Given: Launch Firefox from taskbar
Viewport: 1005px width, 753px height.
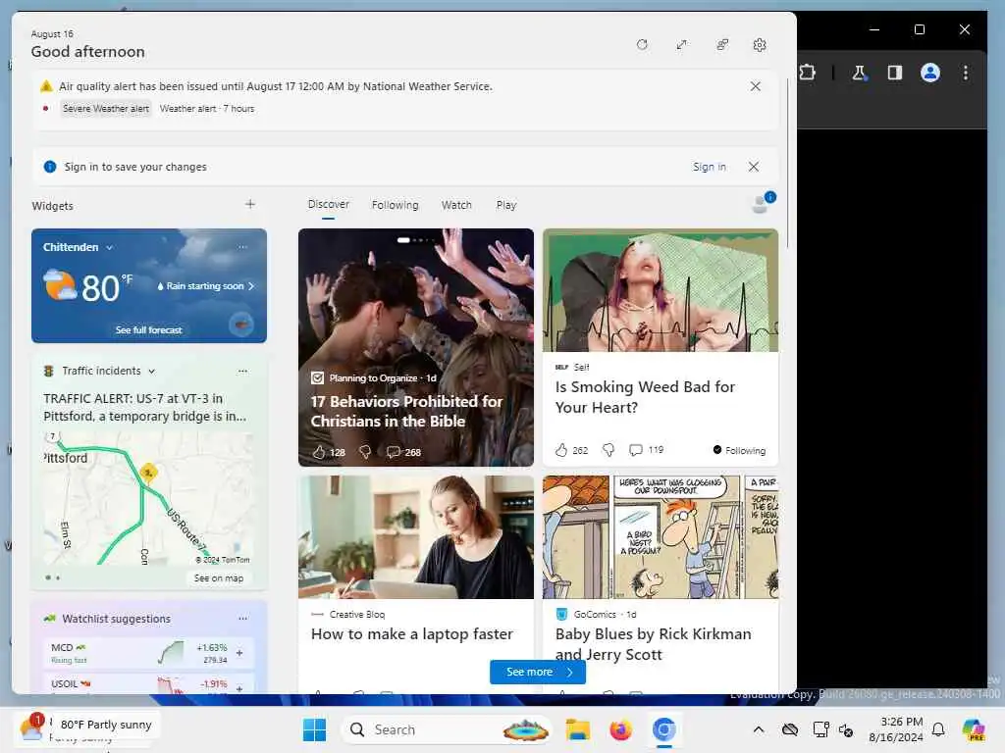Looking at the screenshot, I should click(x=620, y=729).
